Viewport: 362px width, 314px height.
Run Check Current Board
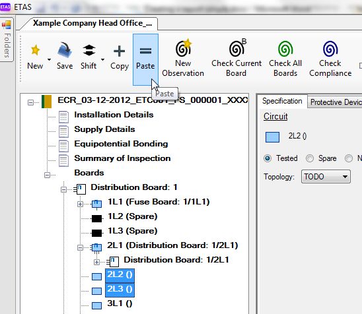(236, 57)
